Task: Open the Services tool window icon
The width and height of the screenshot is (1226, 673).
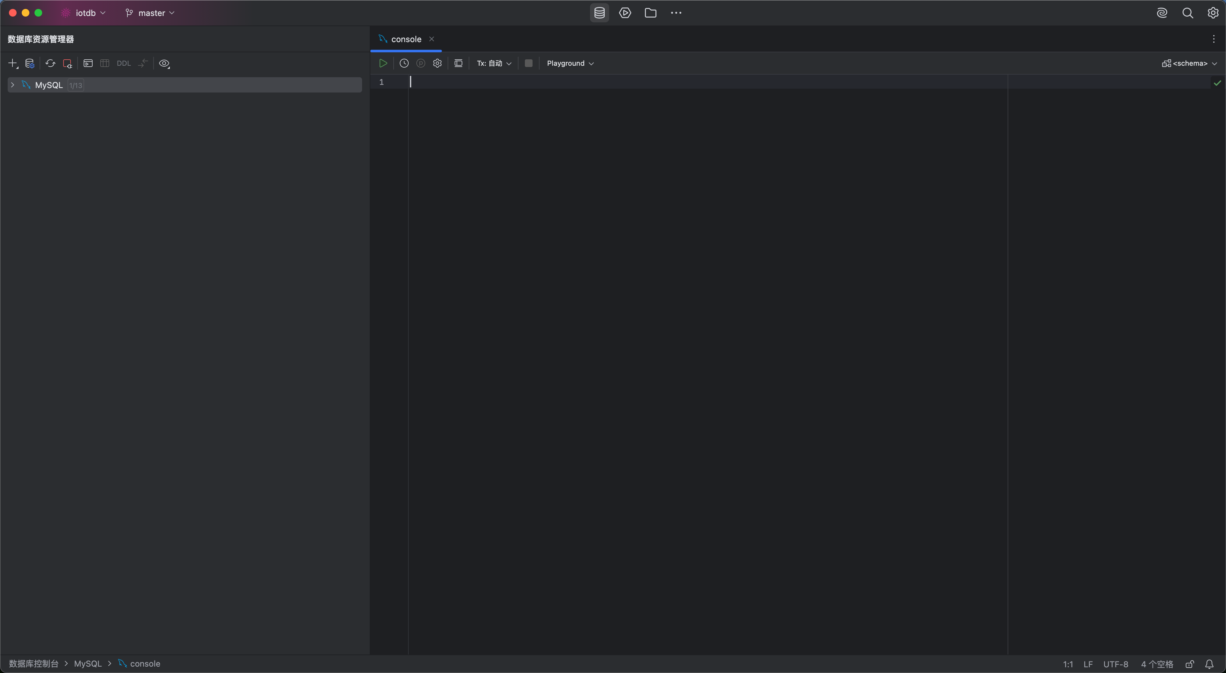Action: point(625,13)
